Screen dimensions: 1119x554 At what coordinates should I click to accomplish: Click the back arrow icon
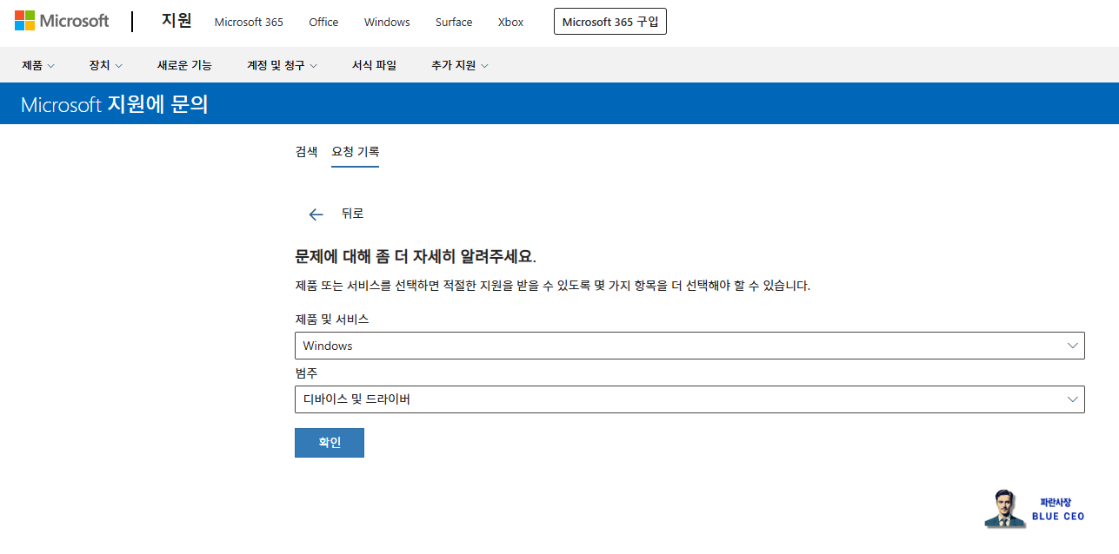pyautogui.click(x=316, y=214)
